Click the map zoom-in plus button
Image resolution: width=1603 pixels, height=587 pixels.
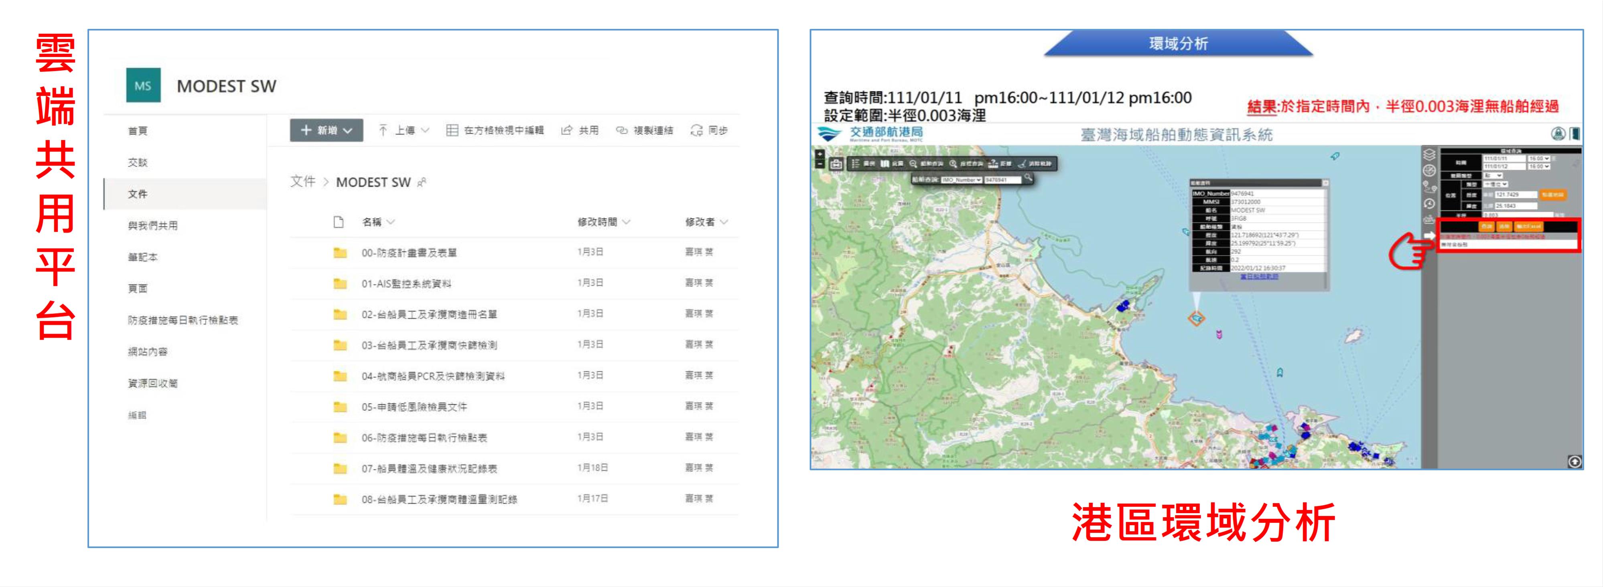(x=820, y=154)
